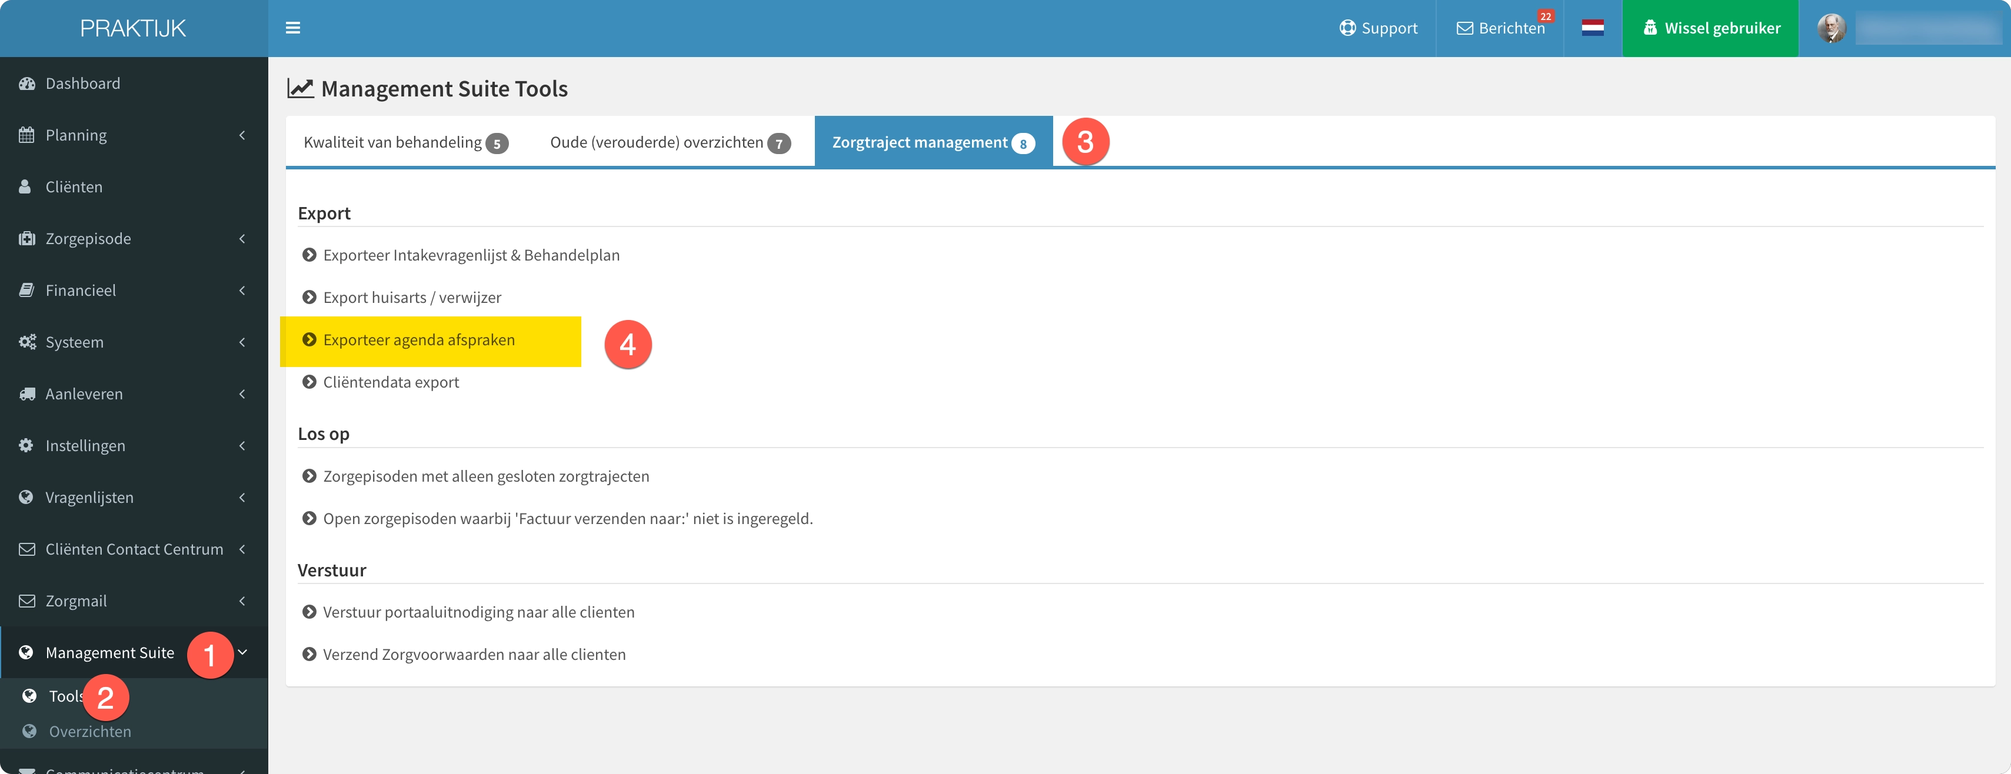Click Verzend Zorgvoorwaarden naar alle clienten
This screenshot has width=2011, height=774.
coord(475,655)
